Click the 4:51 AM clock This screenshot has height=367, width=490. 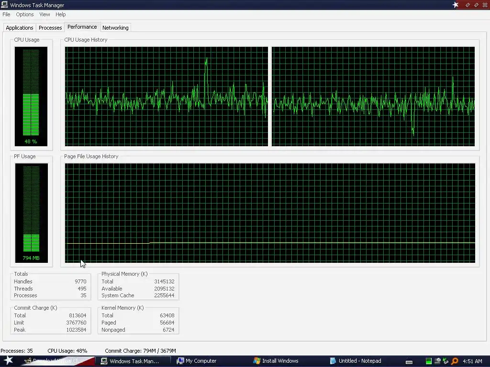tap(472, 361)
